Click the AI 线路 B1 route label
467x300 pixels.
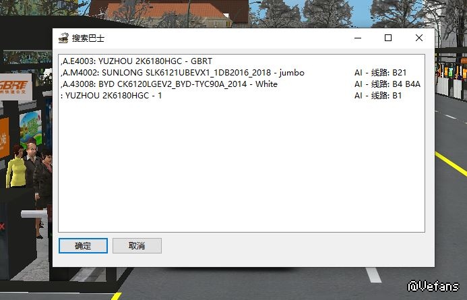tap(378, 96)
